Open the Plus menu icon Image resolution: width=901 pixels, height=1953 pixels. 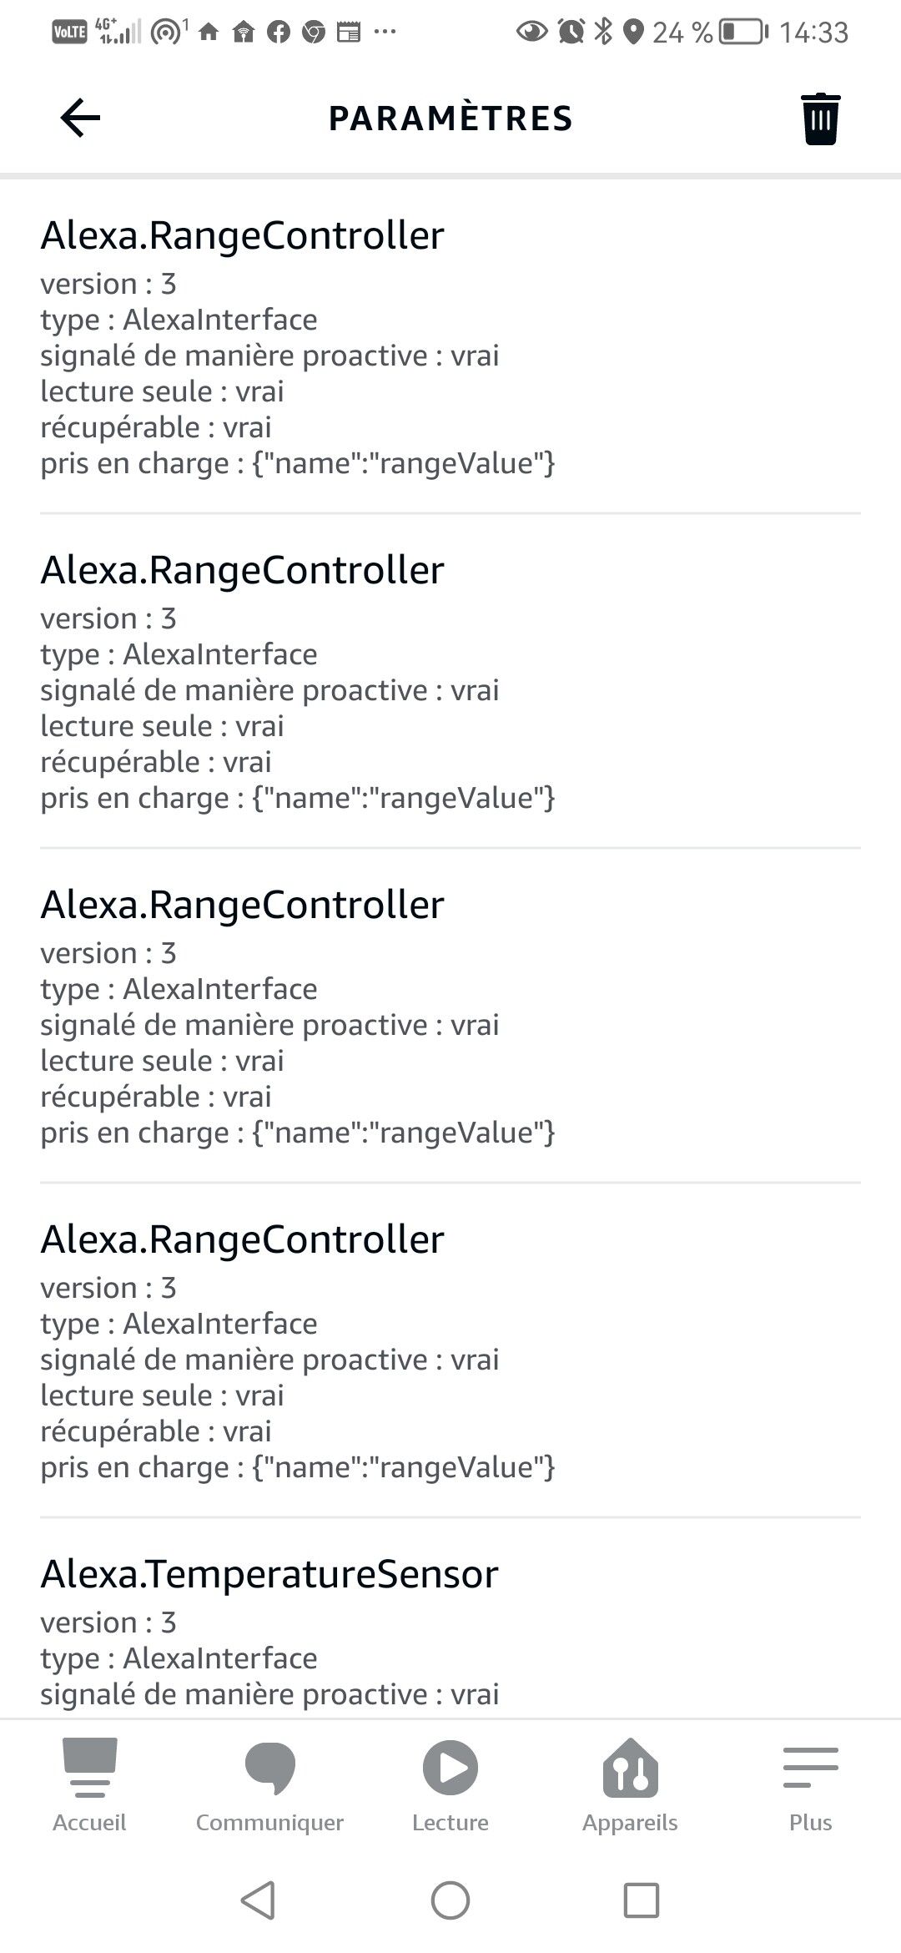[811, 1767]
